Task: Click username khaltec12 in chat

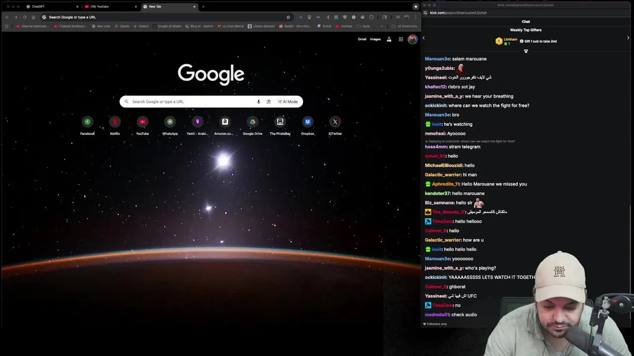Action: pyautogui.click(x=435, y=87)
